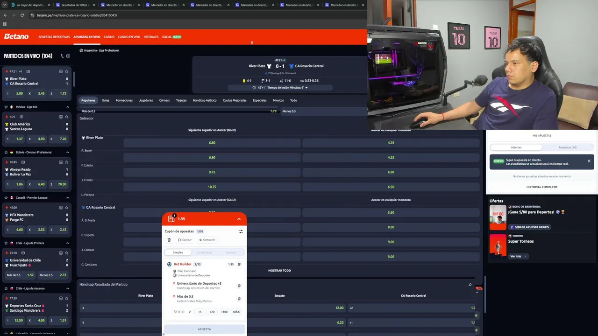Open the browser tab list arrow
The width and height of the screenshot is (598, 336).
[x=5, y=5]
